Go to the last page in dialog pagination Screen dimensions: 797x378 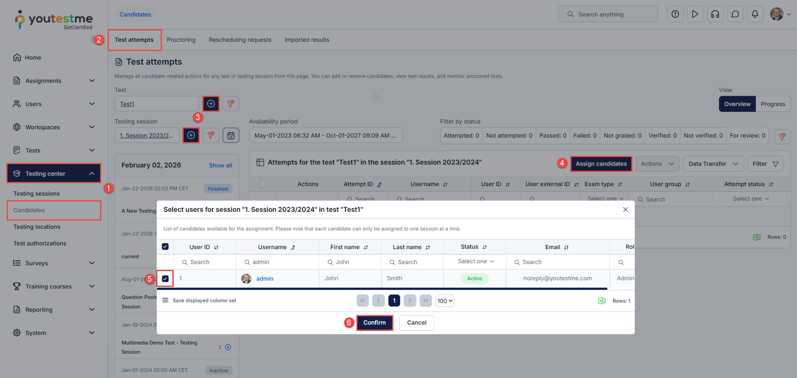point(425,300)
